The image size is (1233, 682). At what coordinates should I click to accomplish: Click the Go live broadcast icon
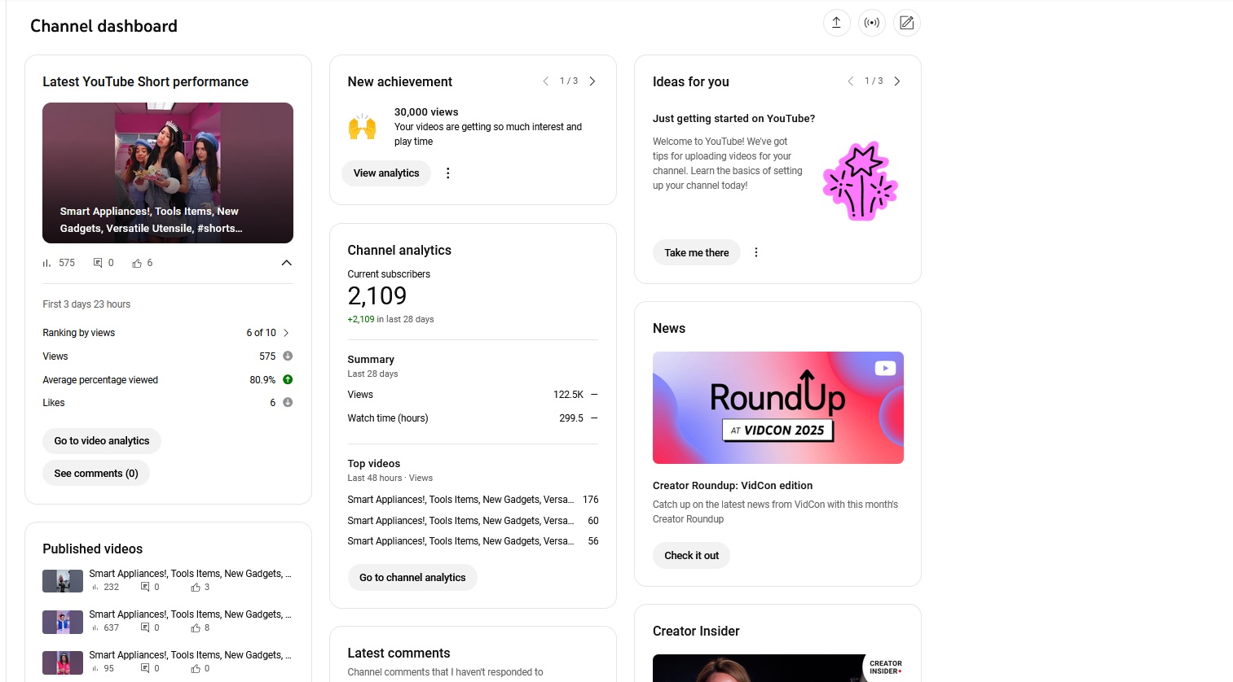pos(872,23)
